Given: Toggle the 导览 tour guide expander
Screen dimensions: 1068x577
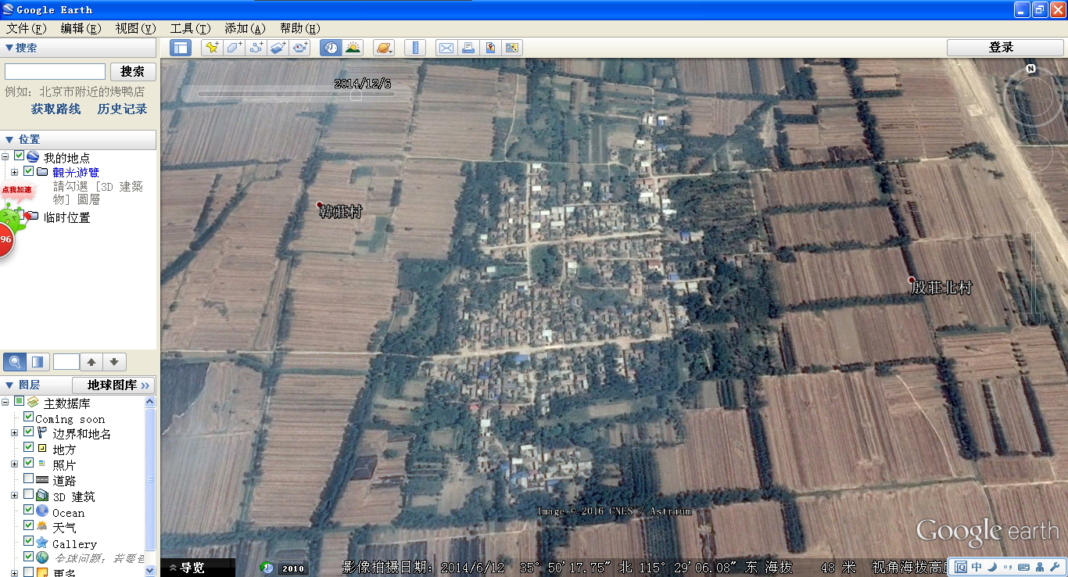Looking at the screenshot, I should pos(187,568).
